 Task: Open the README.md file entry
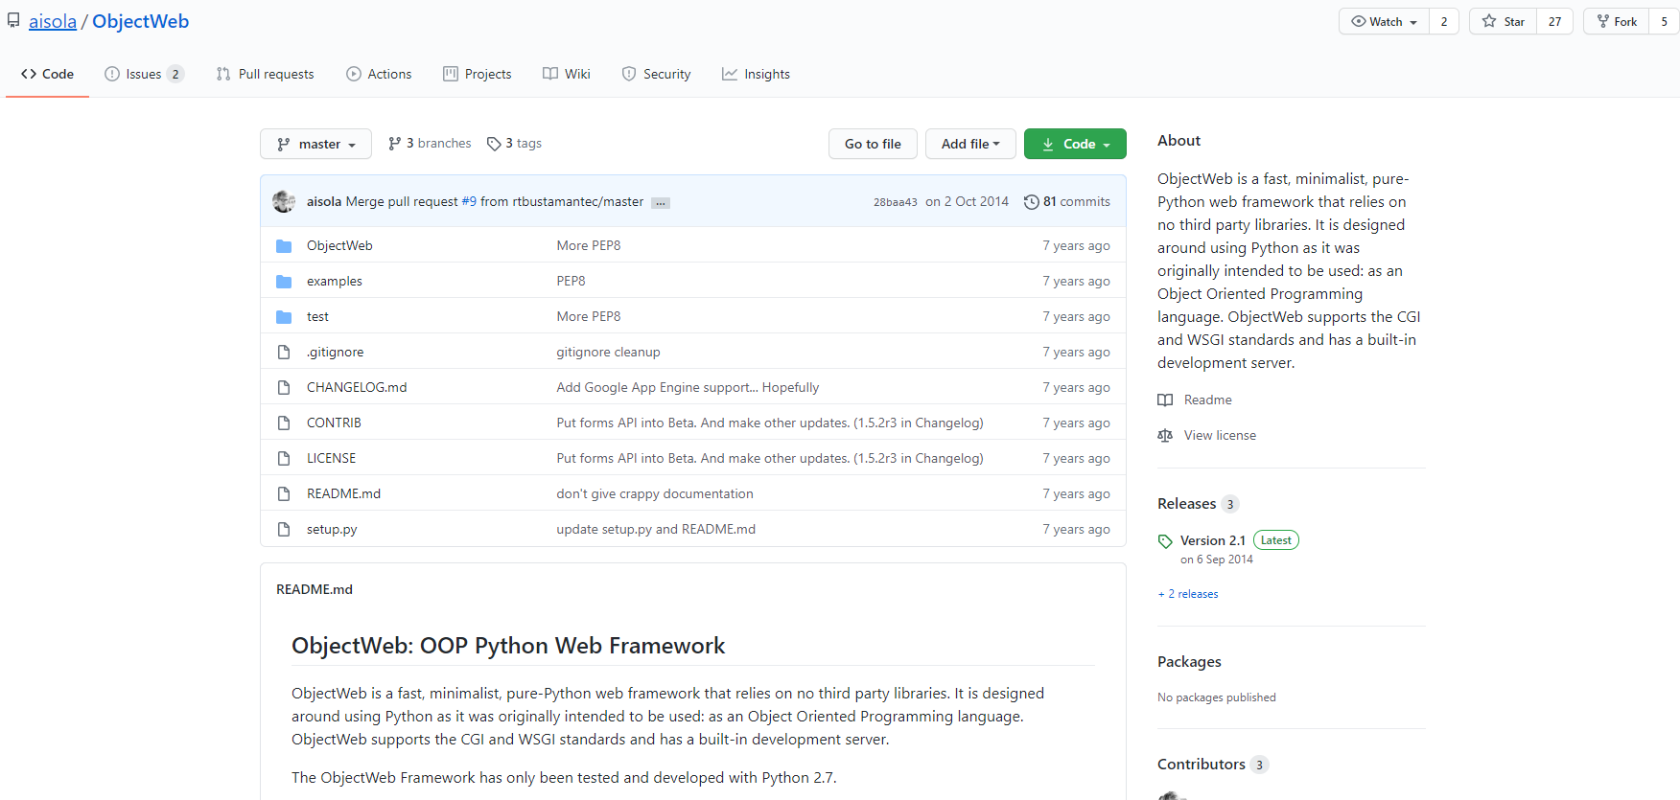click(x=343, y=493)
